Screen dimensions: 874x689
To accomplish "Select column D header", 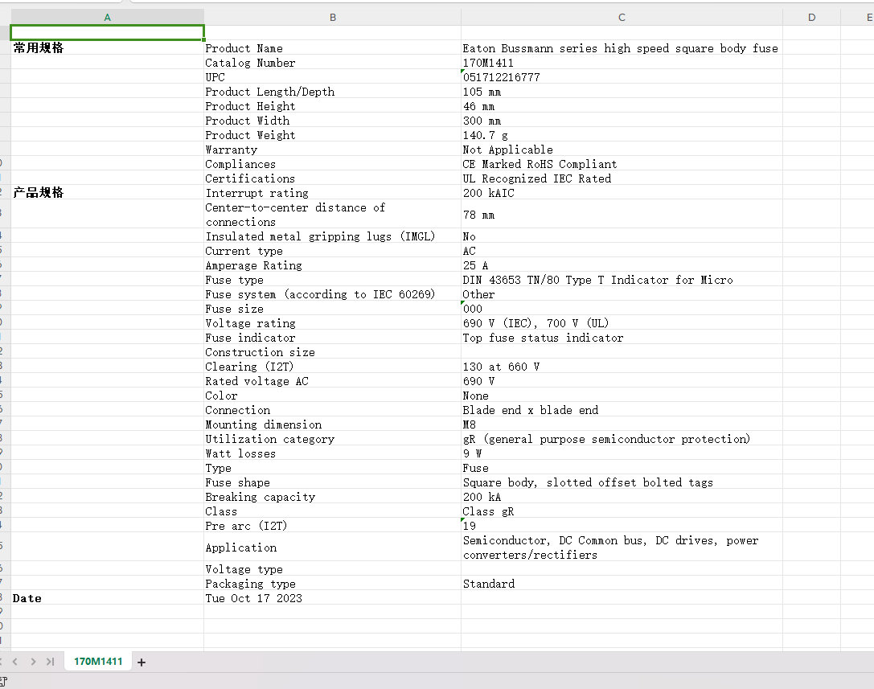I will coord(811,17).
